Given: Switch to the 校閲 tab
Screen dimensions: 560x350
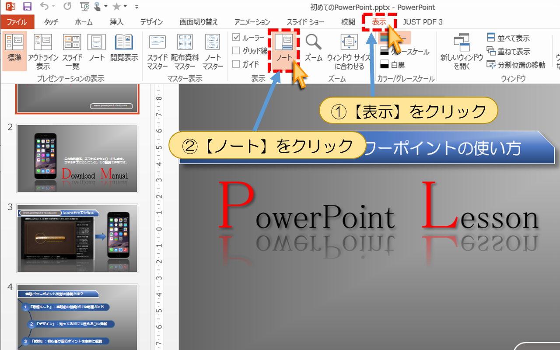Looking at the screenshot, I should 348,22.
